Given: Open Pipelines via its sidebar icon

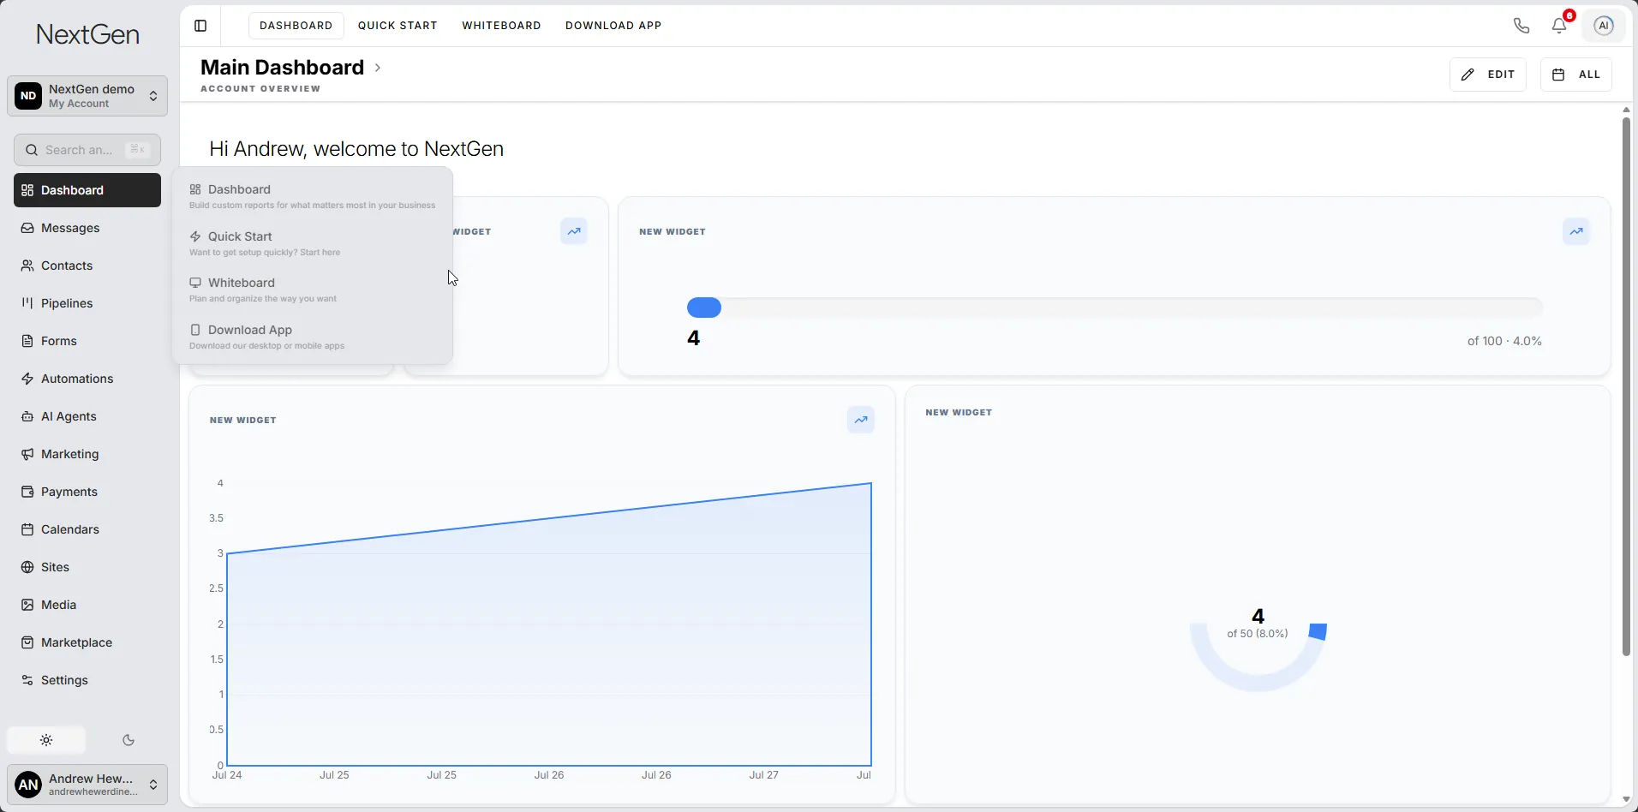Looking at the screenshot, I should [x=27, y=303].
